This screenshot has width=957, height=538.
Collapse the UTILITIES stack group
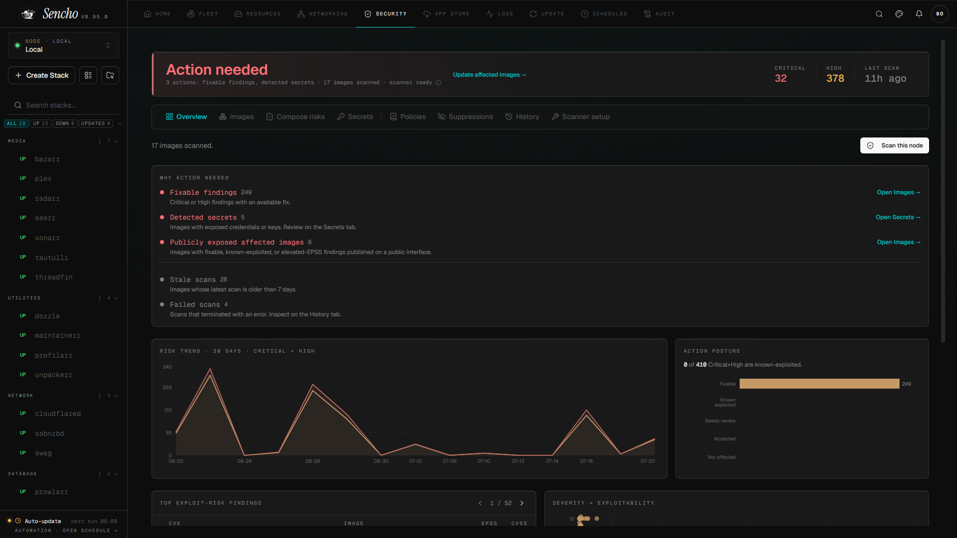point(116,298)
